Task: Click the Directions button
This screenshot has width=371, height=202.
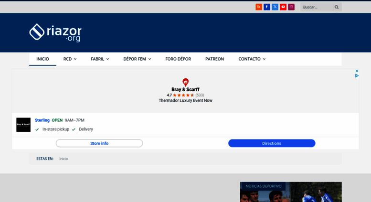Action: (272, 143)
